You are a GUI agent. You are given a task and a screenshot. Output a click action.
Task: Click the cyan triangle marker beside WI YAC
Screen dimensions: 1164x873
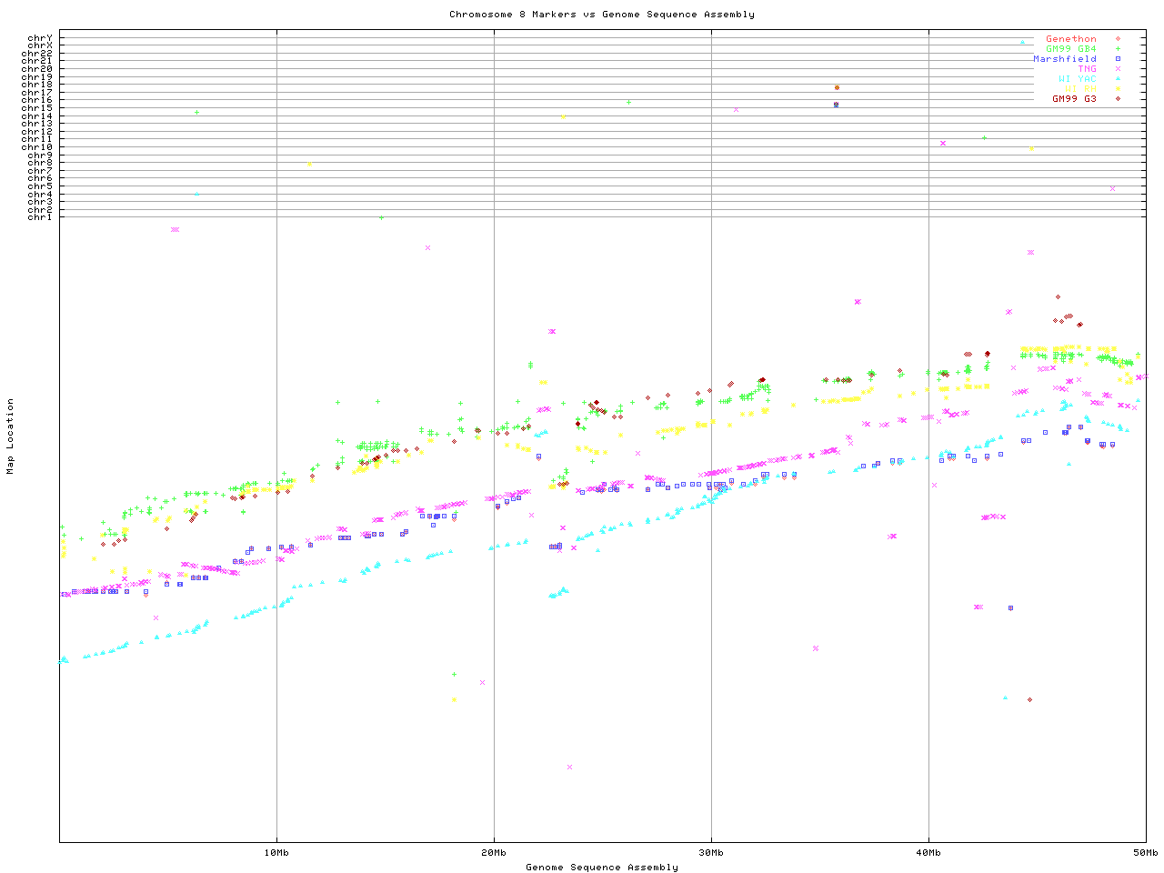point(1118,79)
